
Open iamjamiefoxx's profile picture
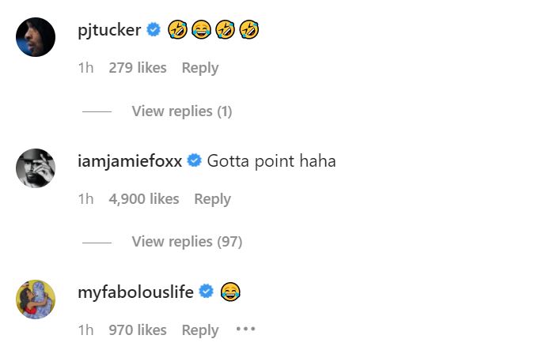click(36, 168)
